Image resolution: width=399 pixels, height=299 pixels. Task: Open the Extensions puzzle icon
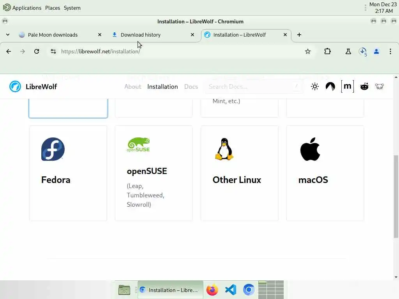point(327,51)
